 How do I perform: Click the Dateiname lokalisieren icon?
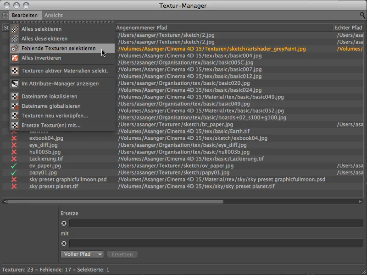coord(15,96)
